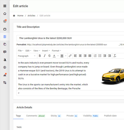This screenshot has width=124, height=130.
Task: Toggle bold formatting
Action: coord(40,56)
